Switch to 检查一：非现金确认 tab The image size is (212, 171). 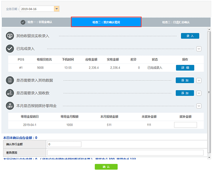click(x=36, y=22)
